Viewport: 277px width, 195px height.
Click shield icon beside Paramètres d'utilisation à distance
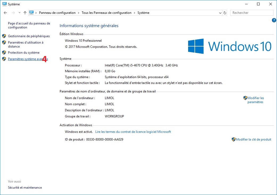(x=4, y=43)
